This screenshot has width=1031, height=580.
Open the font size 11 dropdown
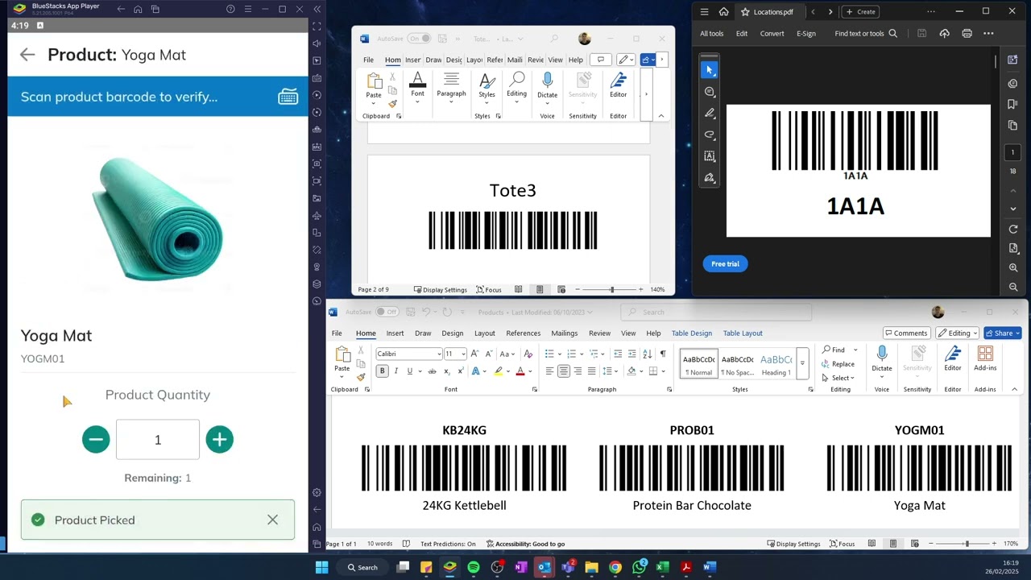tap(463, 354)
